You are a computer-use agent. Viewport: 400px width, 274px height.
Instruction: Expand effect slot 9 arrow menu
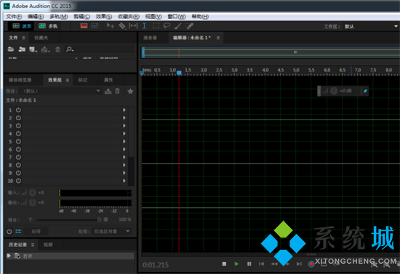click(124, 173)
